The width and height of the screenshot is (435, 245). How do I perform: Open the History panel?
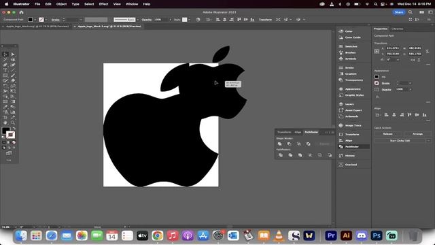(x=347, y=156)
